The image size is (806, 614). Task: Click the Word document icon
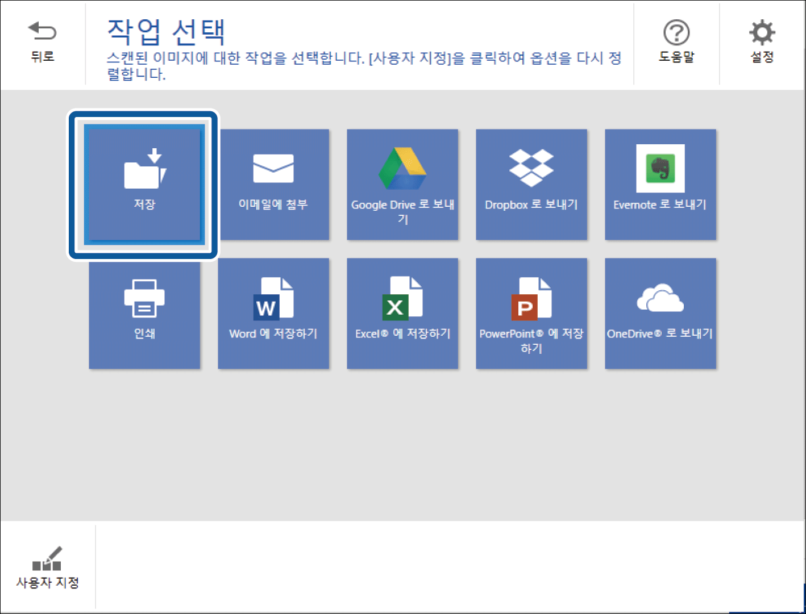point(273,298)
